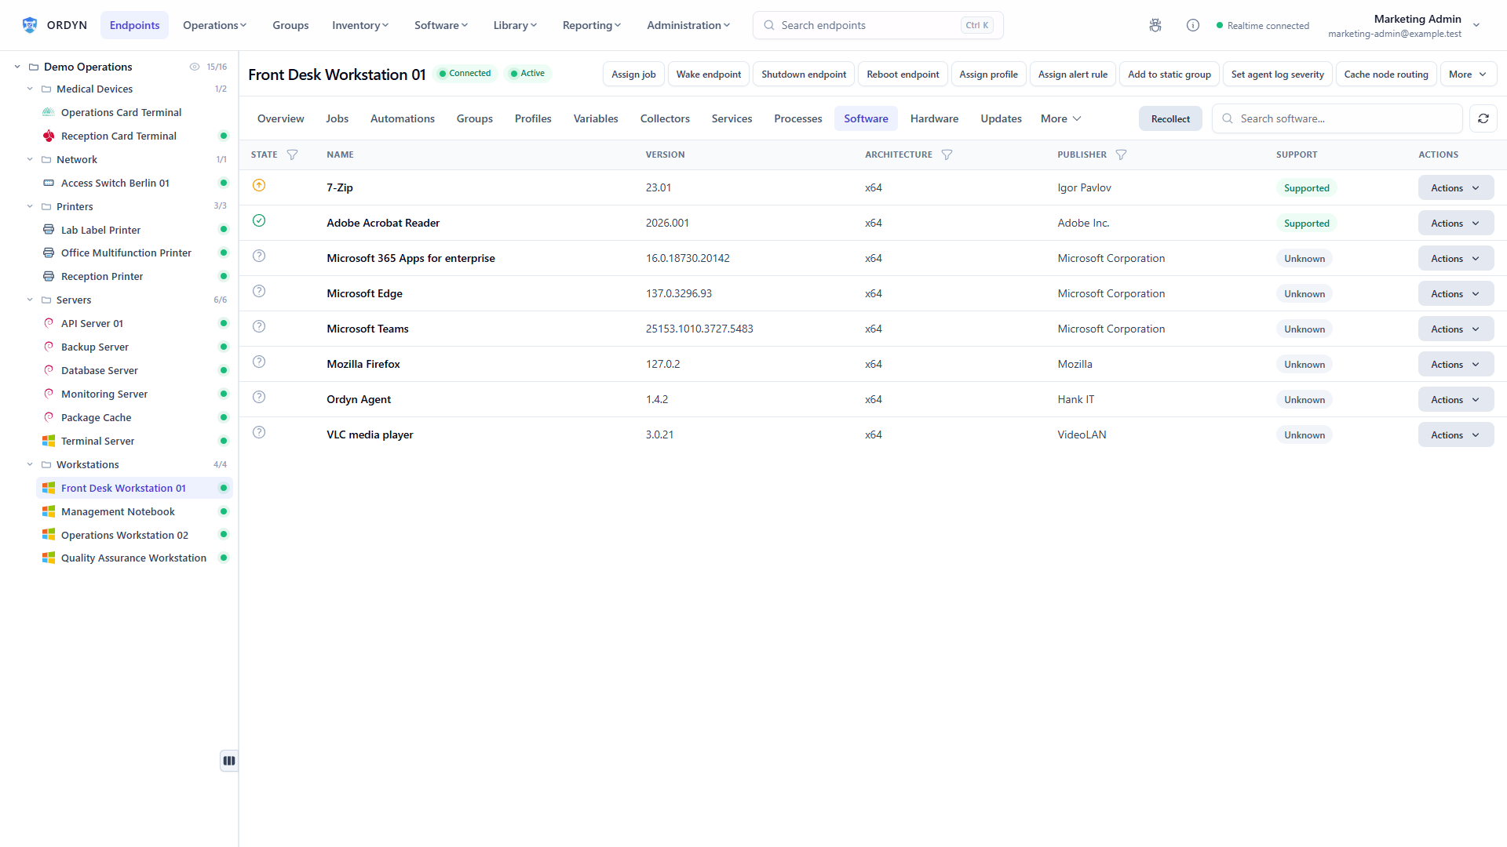Click the info circle icon in header
Image resolution: width=1507 pixels, height=847 pixels.
click(1193, 25)
